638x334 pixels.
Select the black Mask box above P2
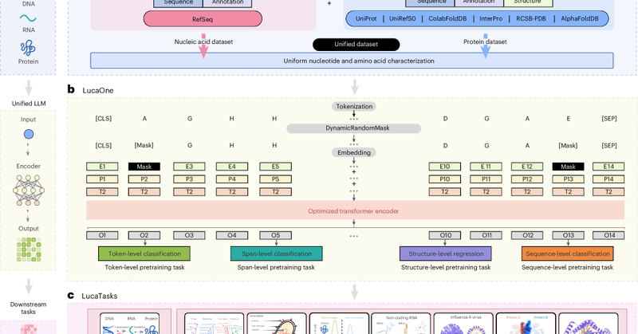coord(144,167)
